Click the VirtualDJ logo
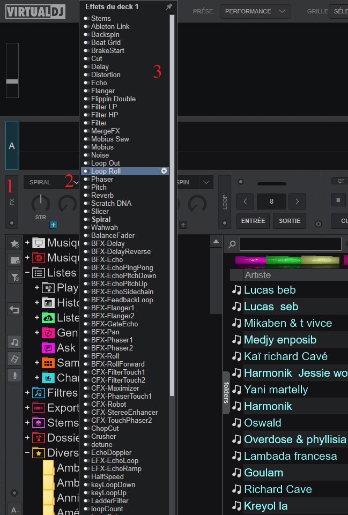 click(x=35, y=11)
